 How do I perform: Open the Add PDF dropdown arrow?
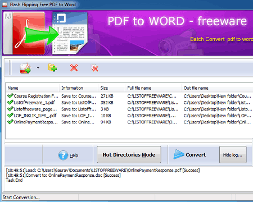38,68
